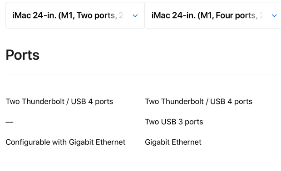The width and height of the screenshot is (281, 171).
Task: Click word Ethernet in the left column
Action: (110, 142)
